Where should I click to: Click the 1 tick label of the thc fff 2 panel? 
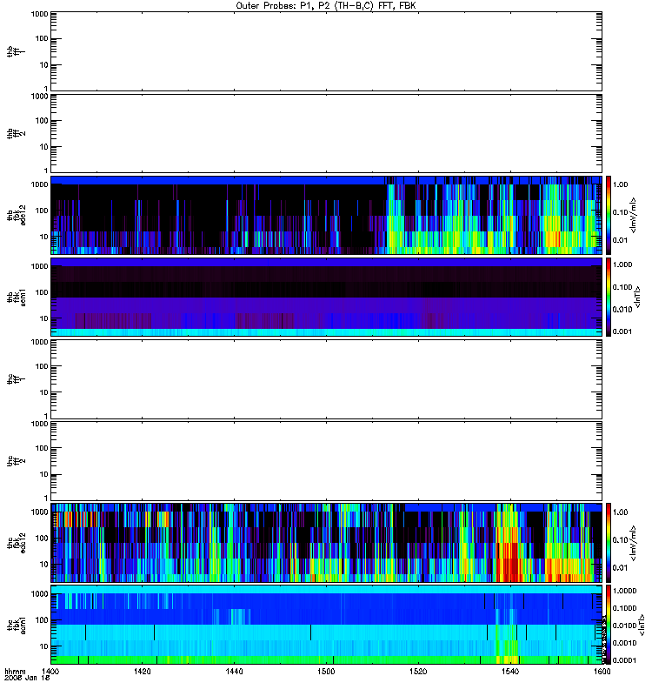tap(46, 498)
